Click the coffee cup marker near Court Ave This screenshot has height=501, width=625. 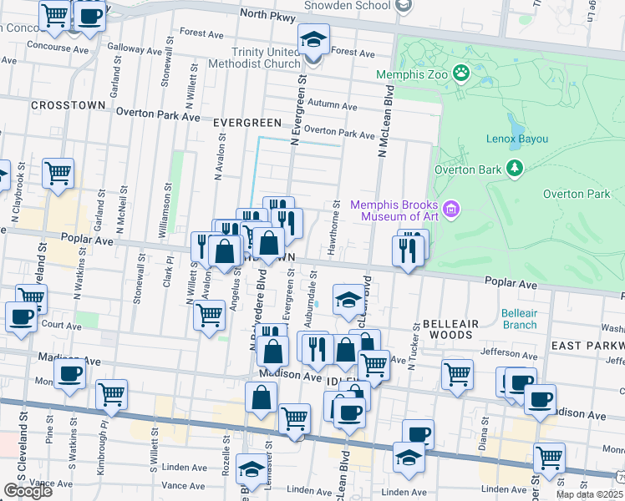tap(21, 318)
